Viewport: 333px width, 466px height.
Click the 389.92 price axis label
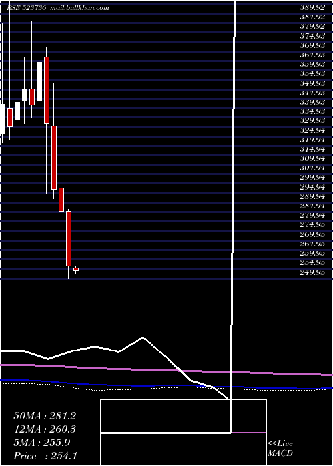point(312,8)
